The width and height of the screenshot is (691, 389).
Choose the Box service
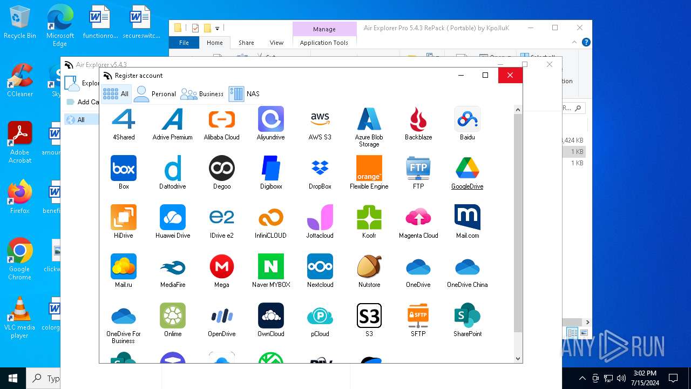124,173
